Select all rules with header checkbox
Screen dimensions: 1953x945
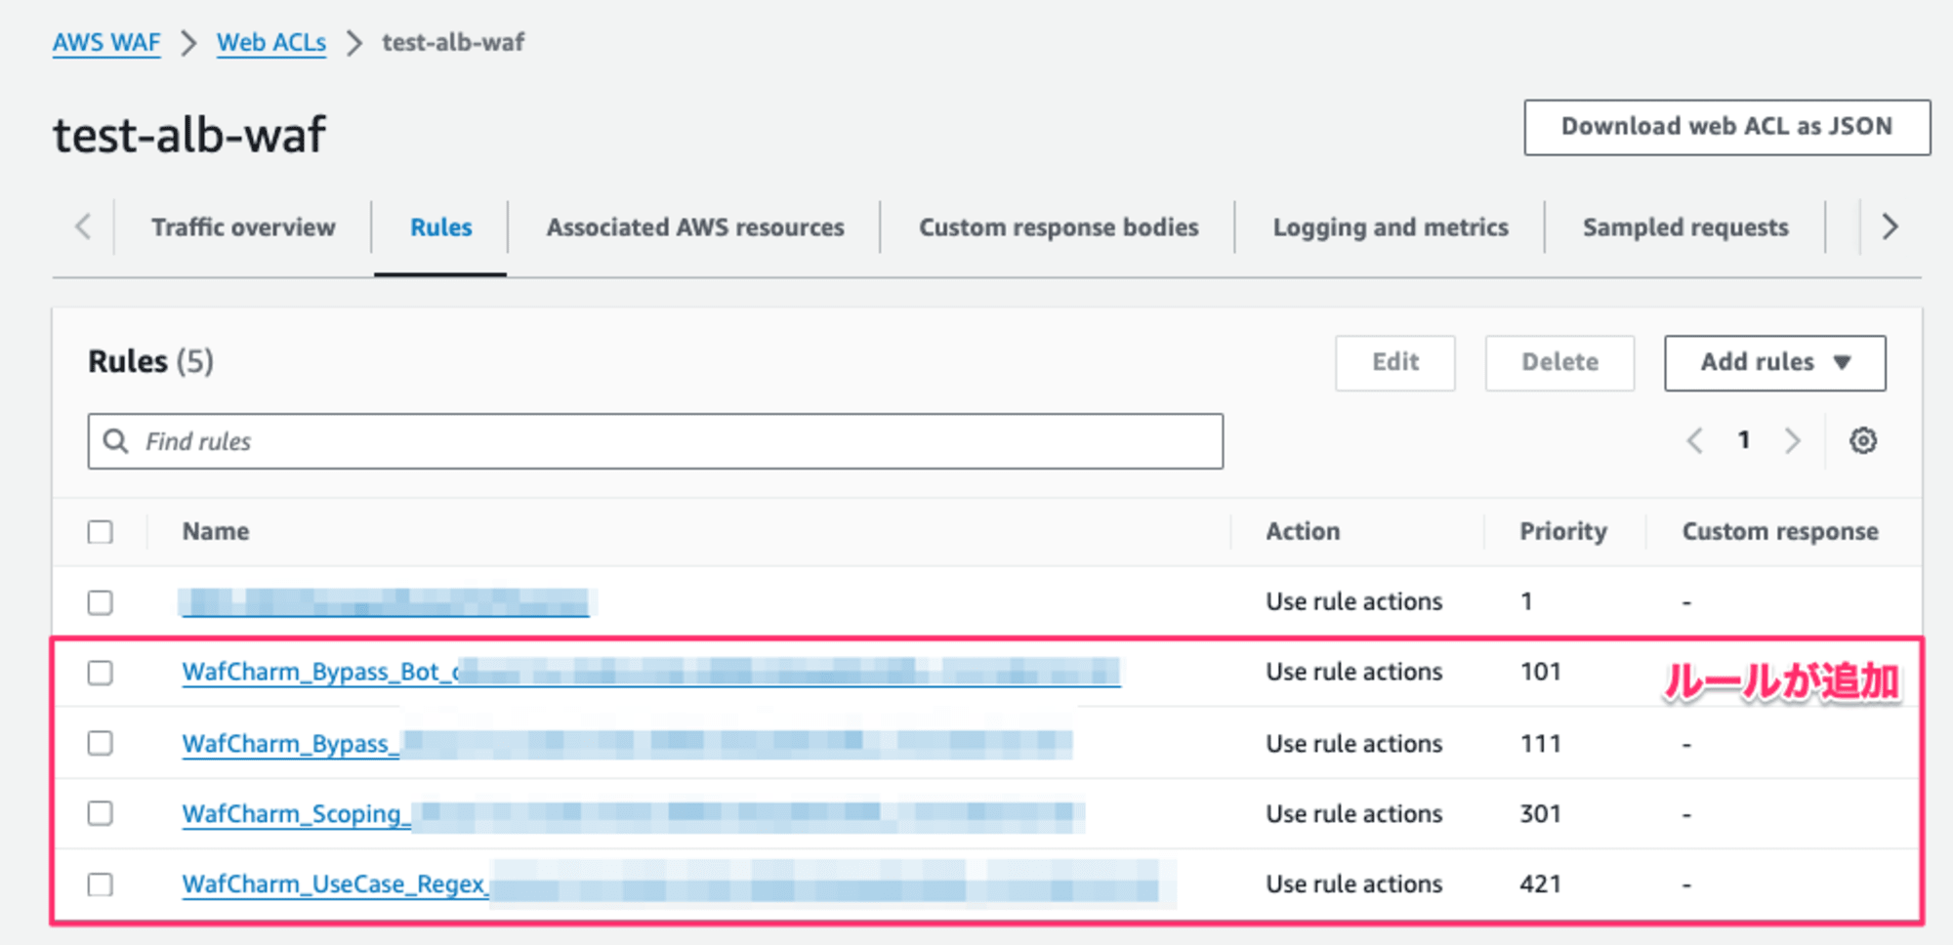[x=100, y=532]
